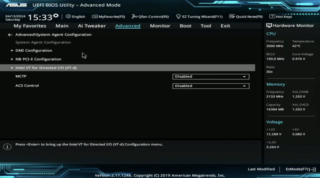Open the Exit tab
The width and height of the screenshot is (320, 178).
click(x=225, y=26)
